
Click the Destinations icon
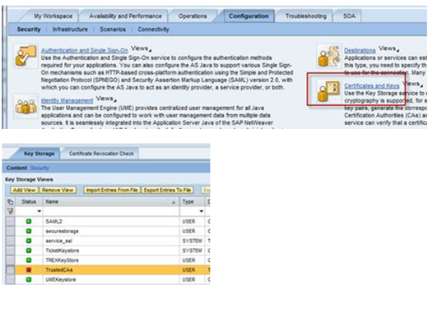point(328,56)
